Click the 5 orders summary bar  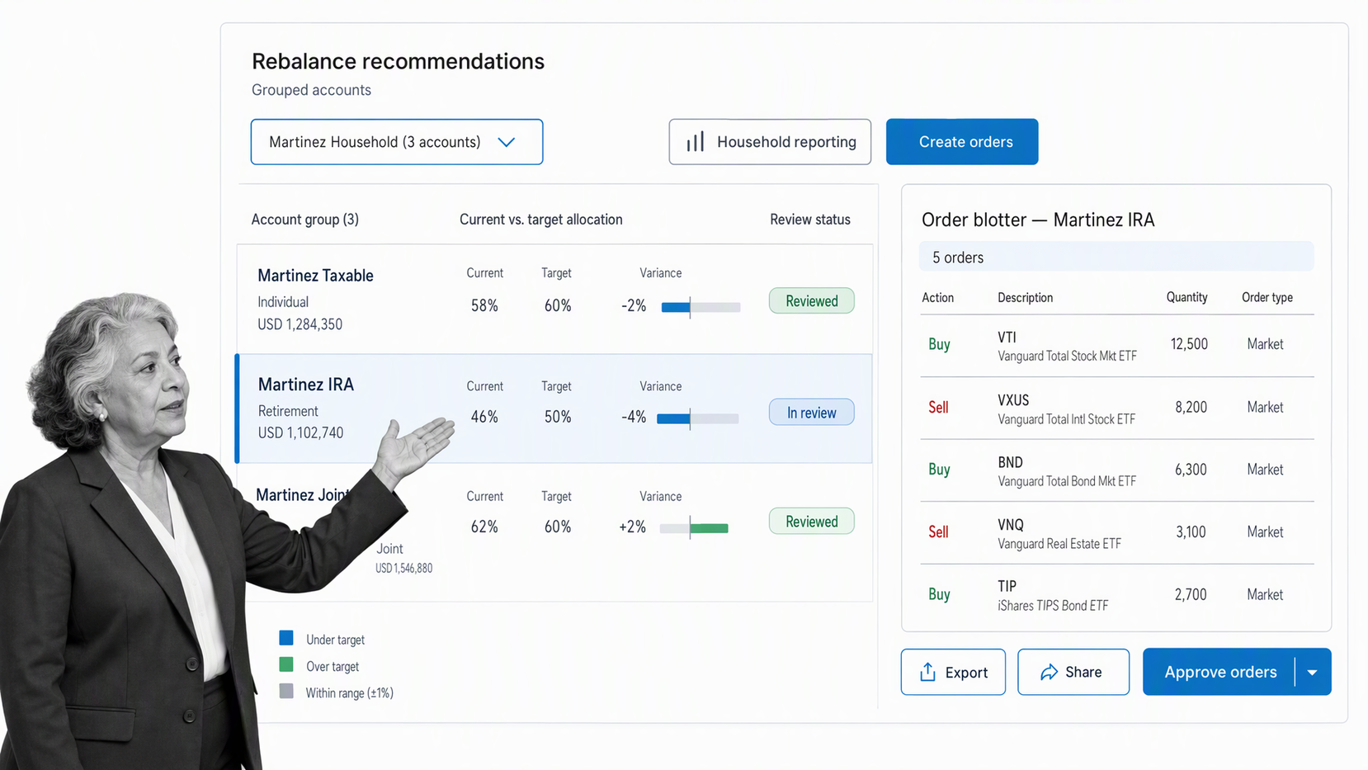point(1116,257)
